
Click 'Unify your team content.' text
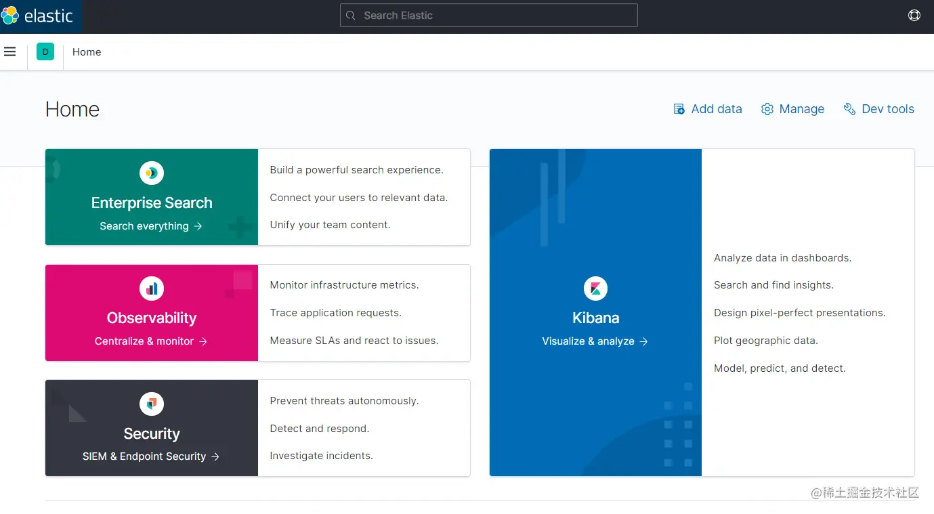(x=331, y=225)
